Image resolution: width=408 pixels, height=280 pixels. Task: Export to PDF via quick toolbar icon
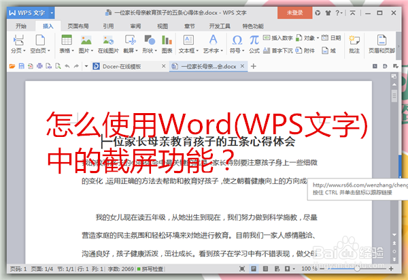pyautogui.click(x=31, y=66)
